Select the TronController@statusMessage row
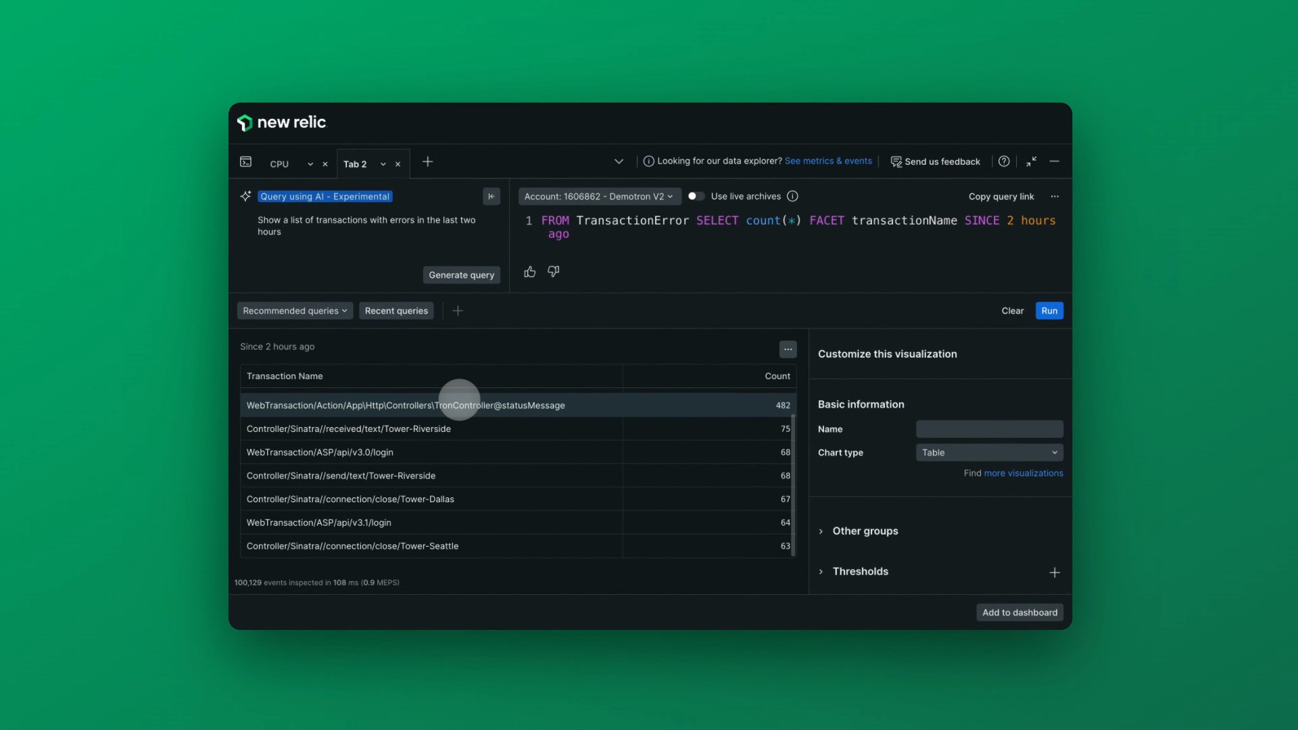 (518, 406)
